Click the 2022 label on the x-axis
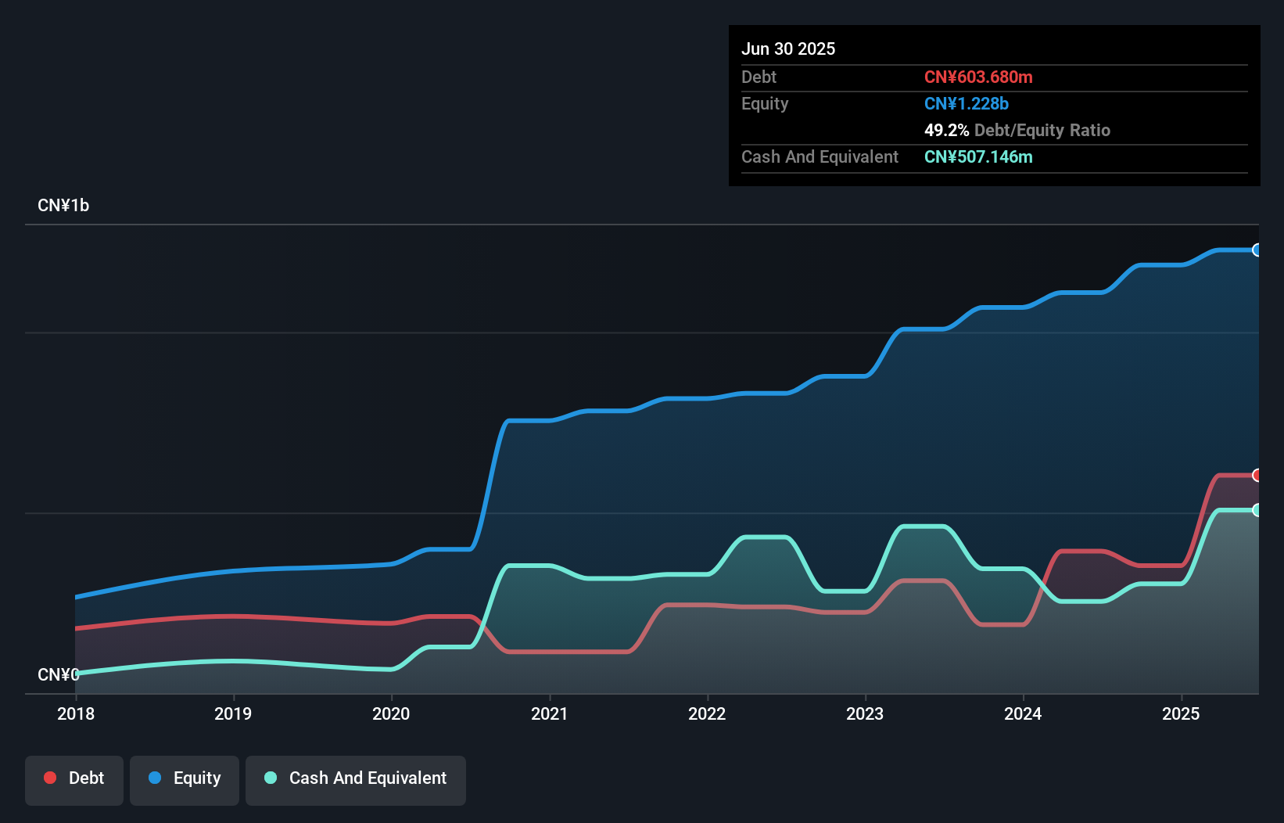The width and height of the screenshot is (1284, 823). tap(708, 713)
